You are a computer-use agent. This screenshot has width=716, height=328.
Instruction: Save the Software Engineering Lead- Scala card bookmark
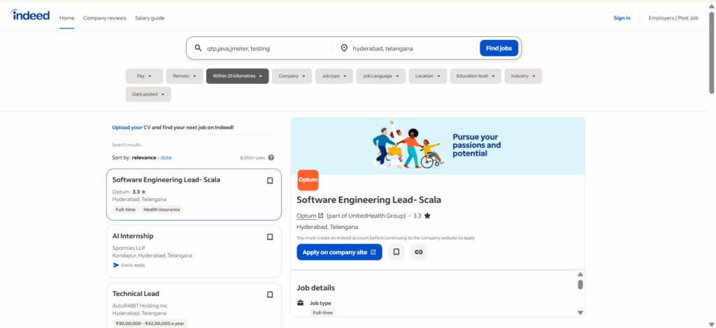[x=270, y=181]
